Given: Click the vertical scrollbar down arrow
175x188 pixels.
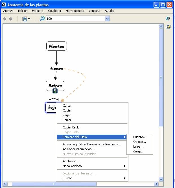Looking at the screenshot, I should 161,179.
